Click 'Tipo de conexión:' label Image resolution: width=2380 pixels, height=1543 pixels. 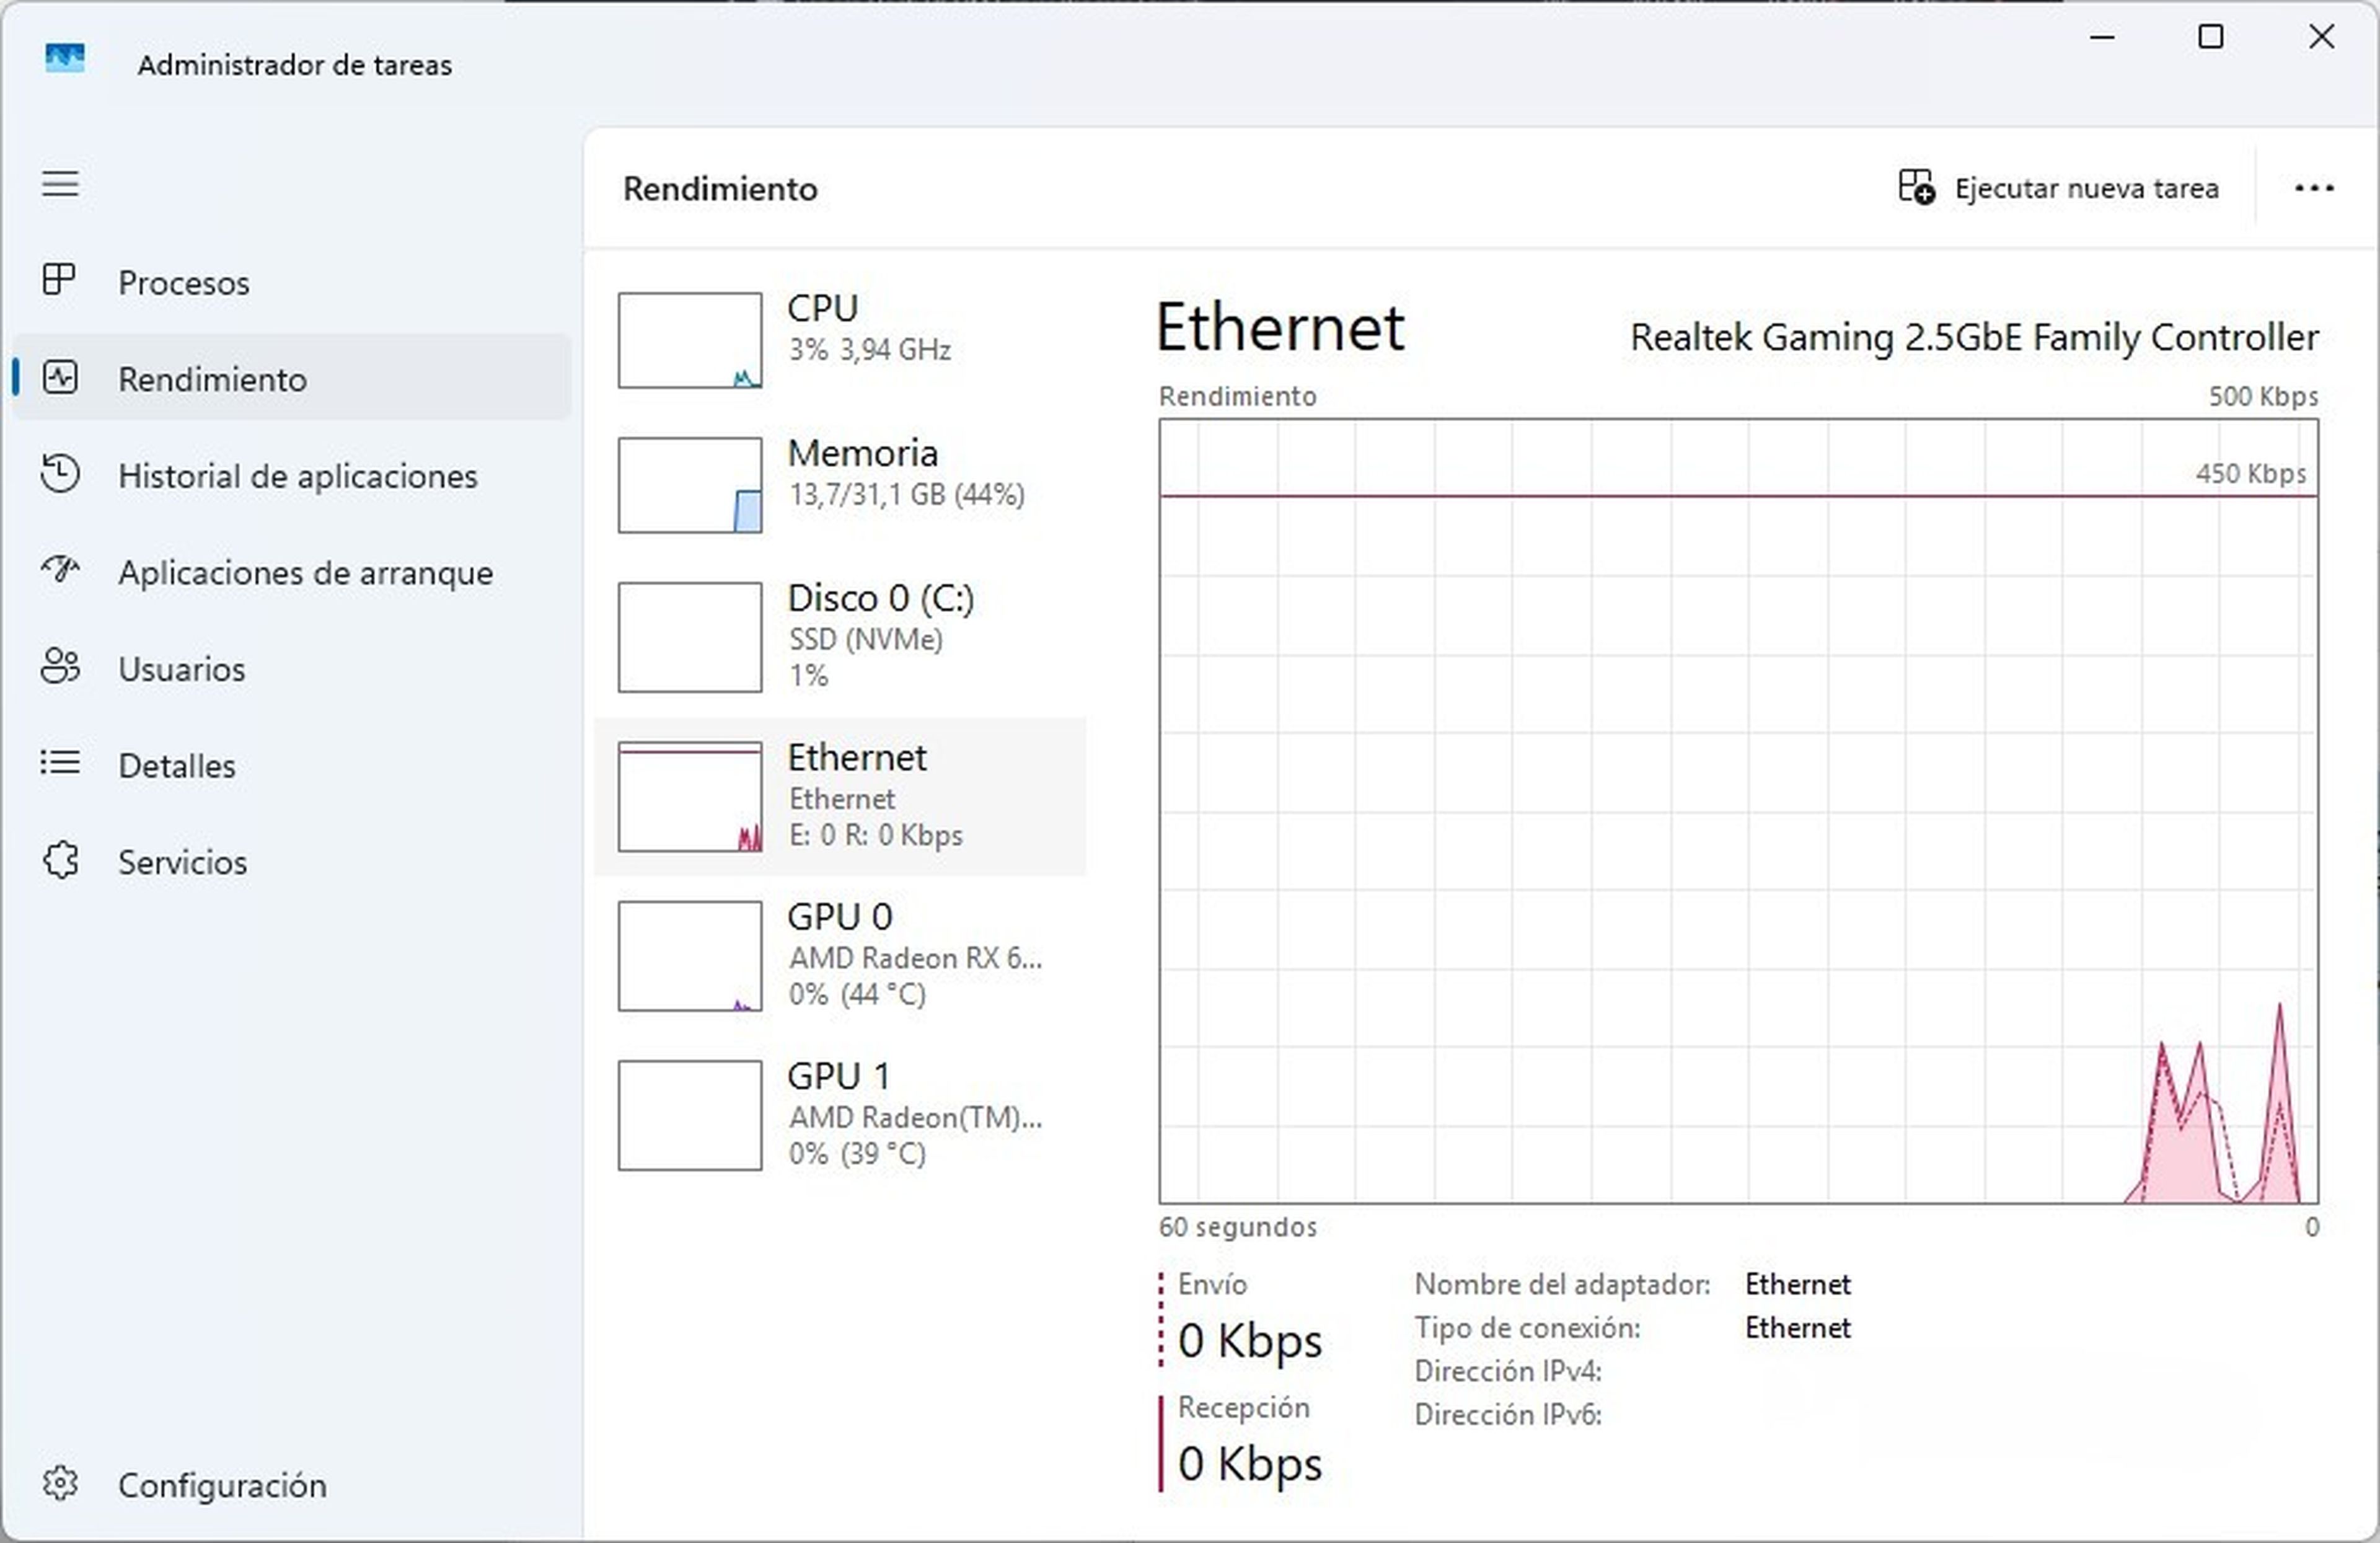point(1527,1328)
